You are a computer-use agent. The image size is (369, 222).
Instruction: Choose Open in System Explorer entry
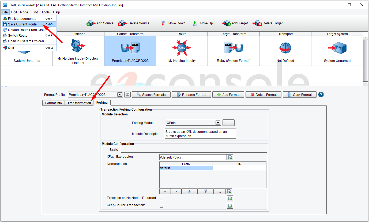[29, 41]
